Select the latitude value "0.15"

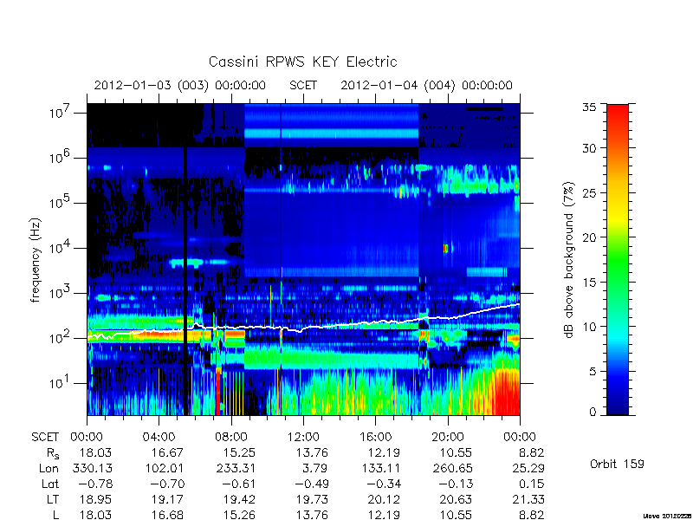coord(532,484)
